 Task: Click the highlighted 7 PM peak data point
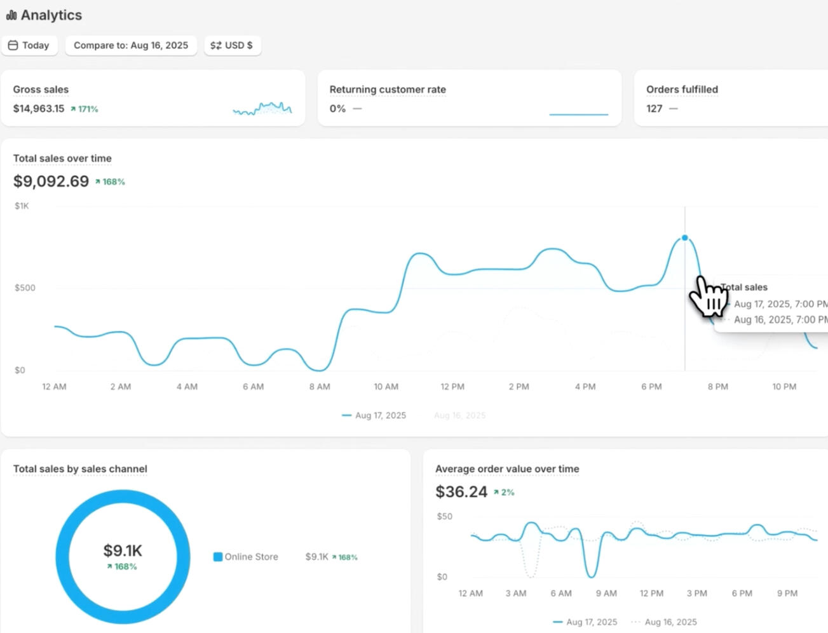click(684, 238)
